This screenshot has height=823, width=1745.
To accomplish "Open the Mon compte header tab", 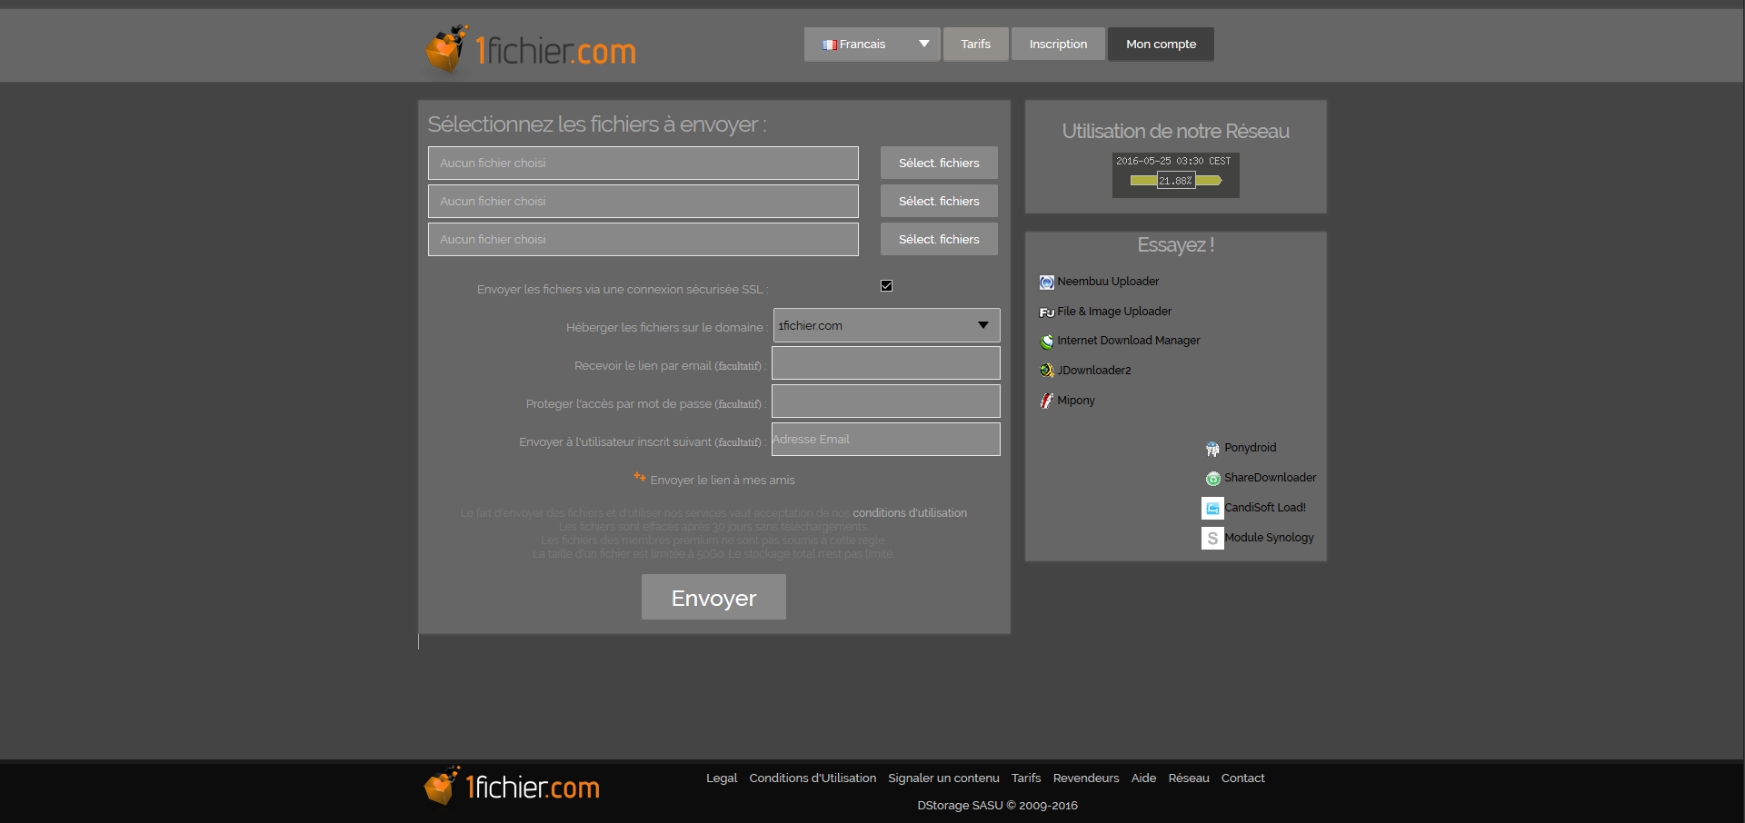I will 1161,44.
